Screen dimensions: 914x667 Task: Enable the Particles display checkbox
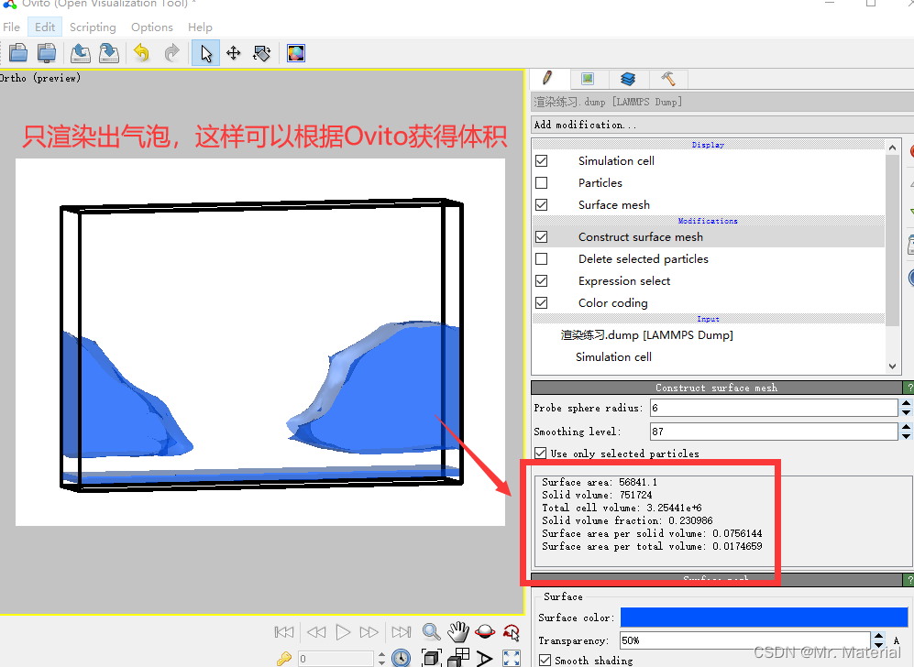click(x=542, y=183)
